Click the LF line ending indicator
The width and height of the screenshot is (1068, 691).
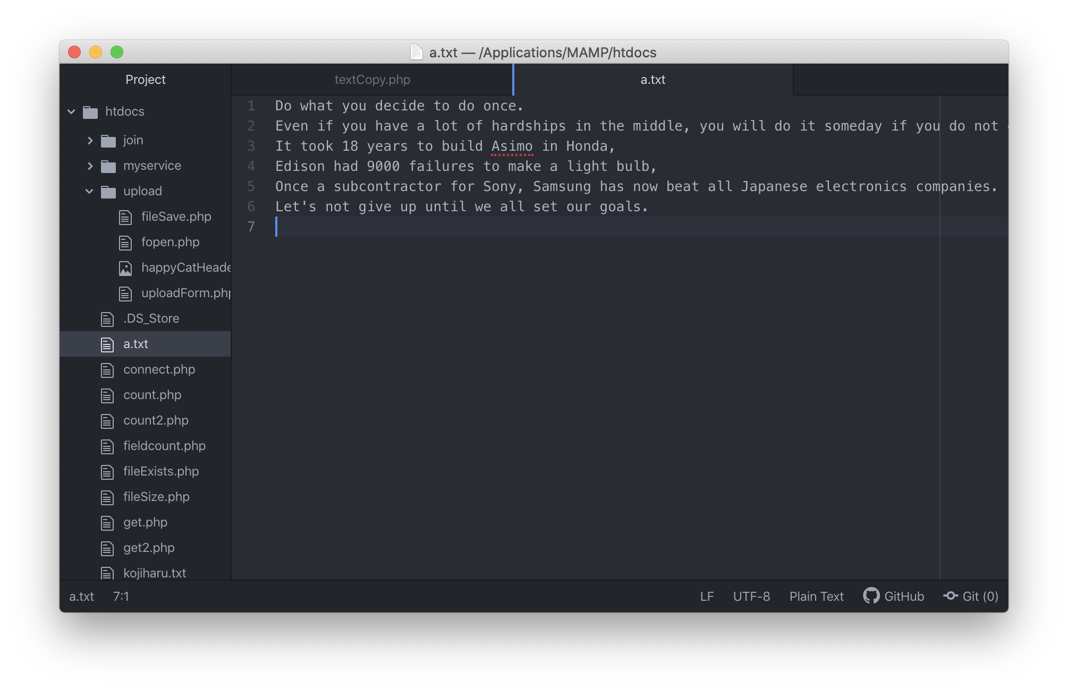click(x=706, y=596)
